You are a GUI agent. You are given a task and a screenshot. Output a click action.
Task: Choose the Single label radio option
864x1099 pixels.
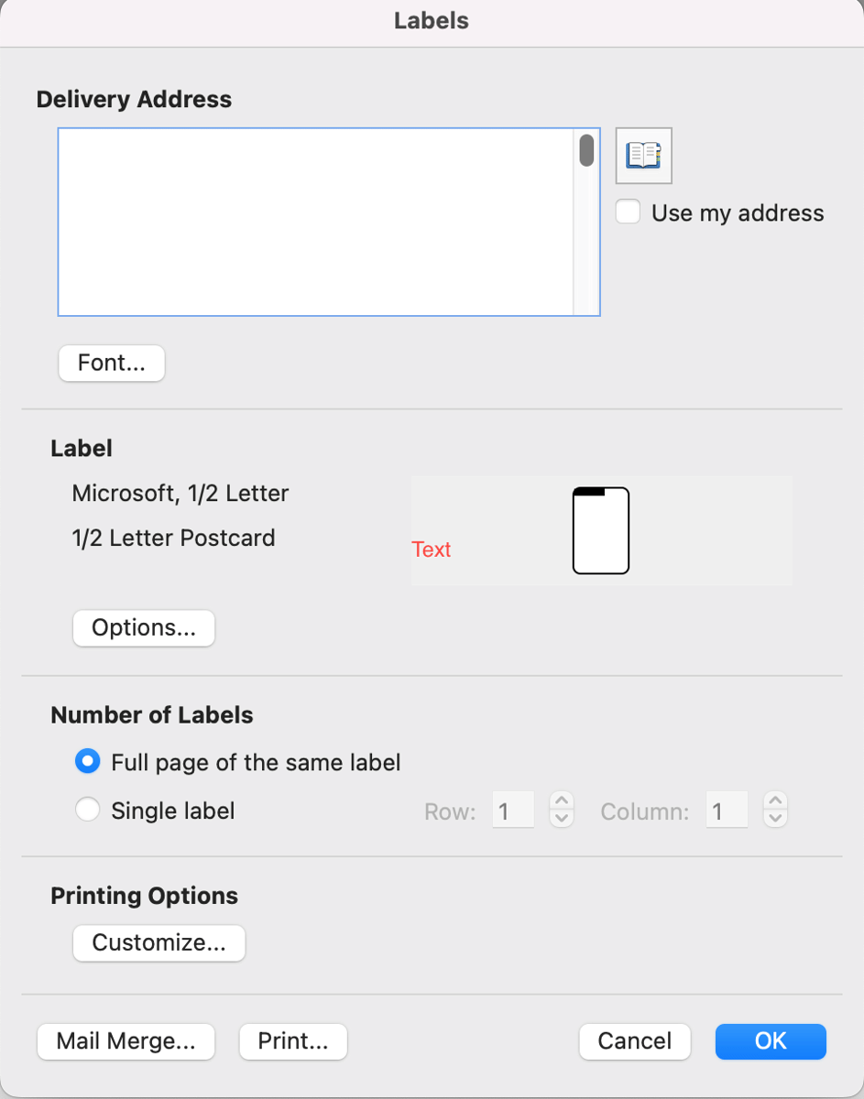88,811
